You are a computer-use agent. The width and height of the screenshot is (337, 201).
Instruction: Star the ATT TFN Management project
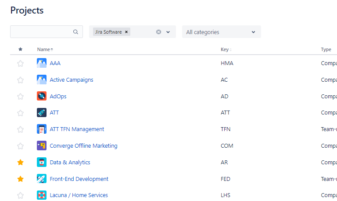click(x=21, y=129)
